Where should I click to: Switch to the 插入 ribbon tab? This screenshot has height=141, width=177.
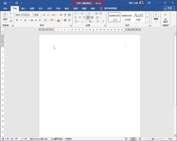(23, 9)
